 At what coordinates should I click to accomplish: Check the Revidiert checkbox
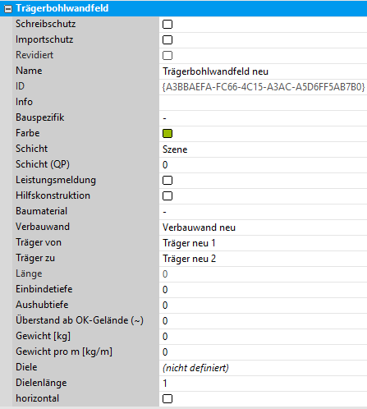(x=167, y=55)
